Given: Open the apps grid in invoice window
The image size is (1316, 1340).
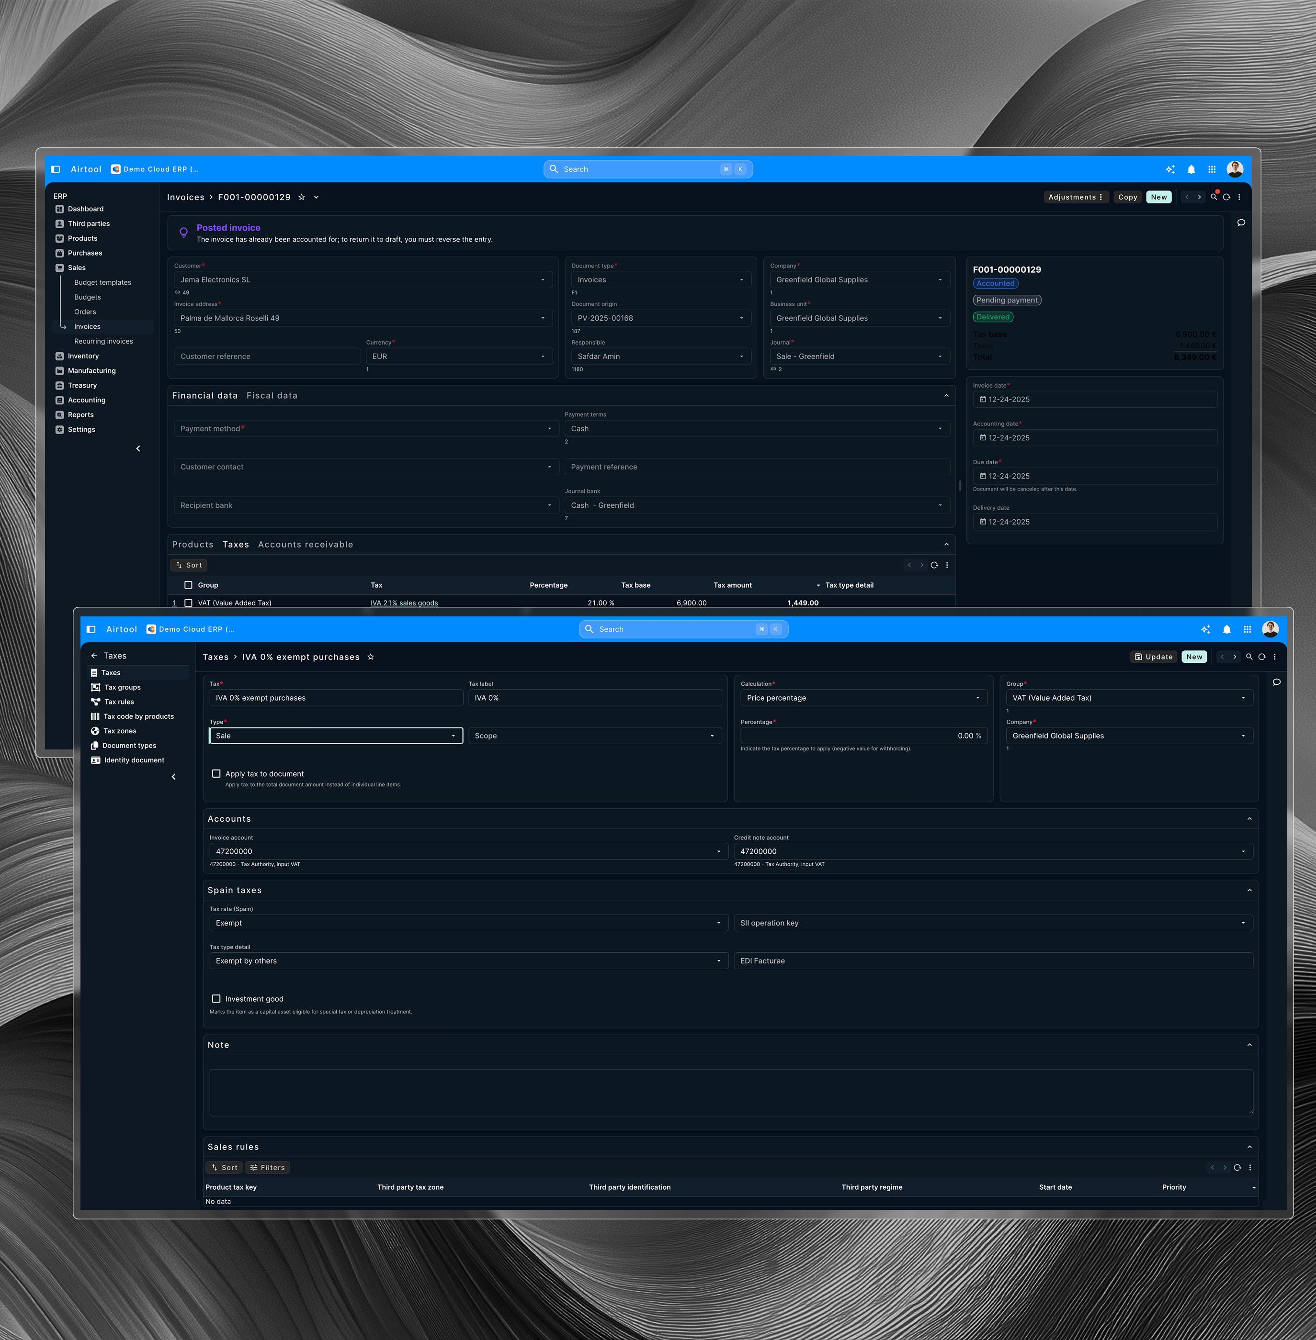Looking at the screenshot, I should (x=1212, y=169).
